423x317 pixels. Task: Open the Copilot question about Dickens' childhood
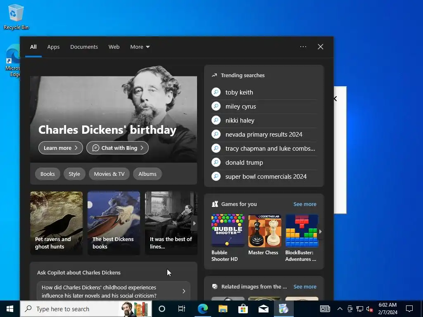113,291
